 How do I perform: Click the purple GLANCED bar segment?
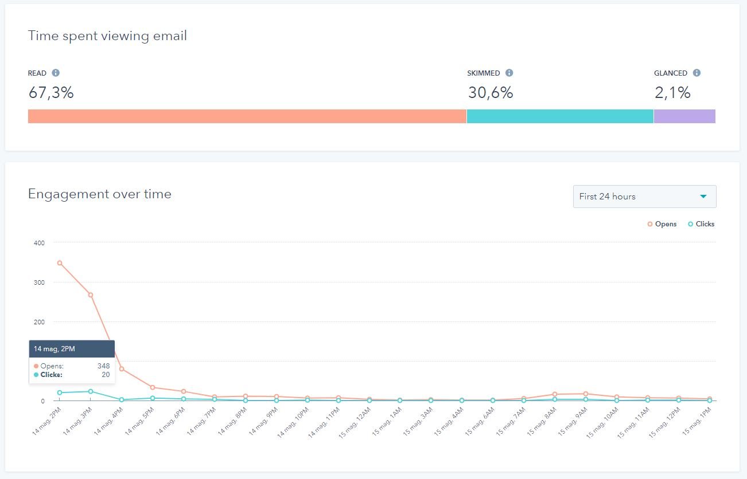pos(684,116)
